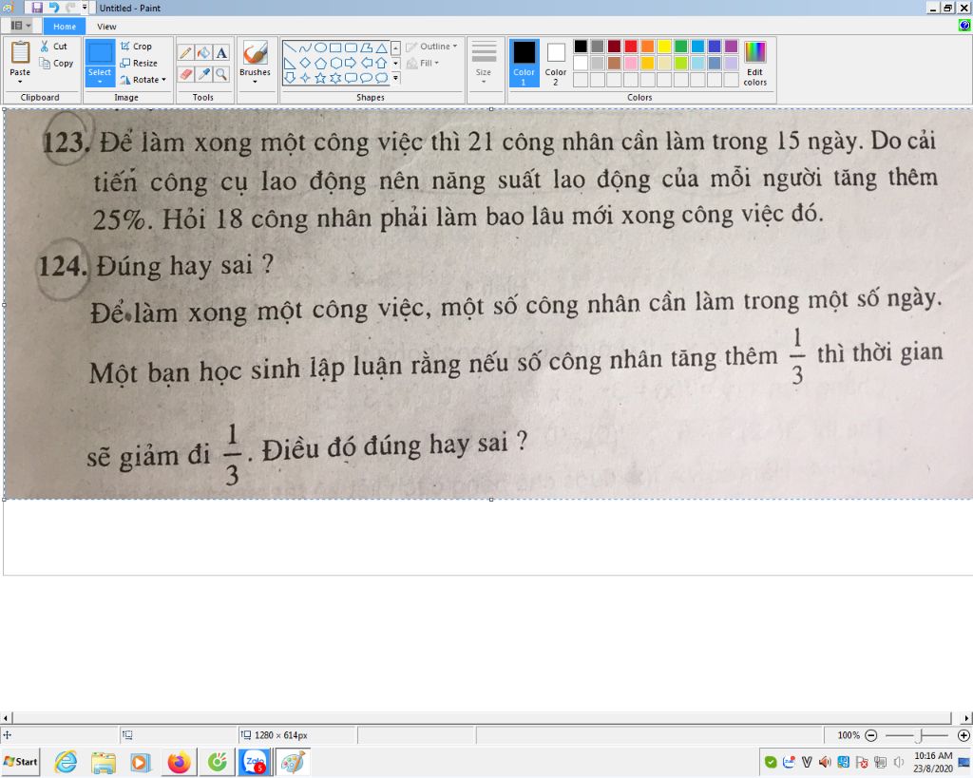Launch Internet Explorer from taskbar
Viewport: 973px width, 778px height.
[66, 762]
